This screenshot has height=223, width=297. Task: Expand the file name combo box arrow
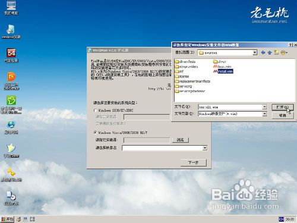click(x=264, y=107)
